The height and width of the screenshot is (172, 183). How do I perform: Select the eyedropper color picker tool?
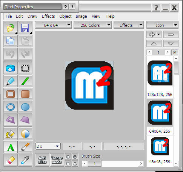[25, 160]
